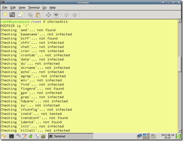This screenshot has height=141, width=183.
Task: Click the chkrootkit command text
Action: [57, 22]
